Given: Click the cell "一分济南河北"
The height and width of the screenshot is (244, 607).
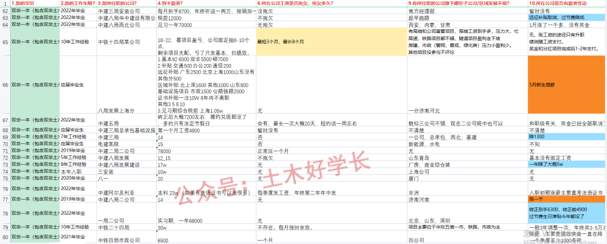Looking at the screenshot, I should (468, 85).
